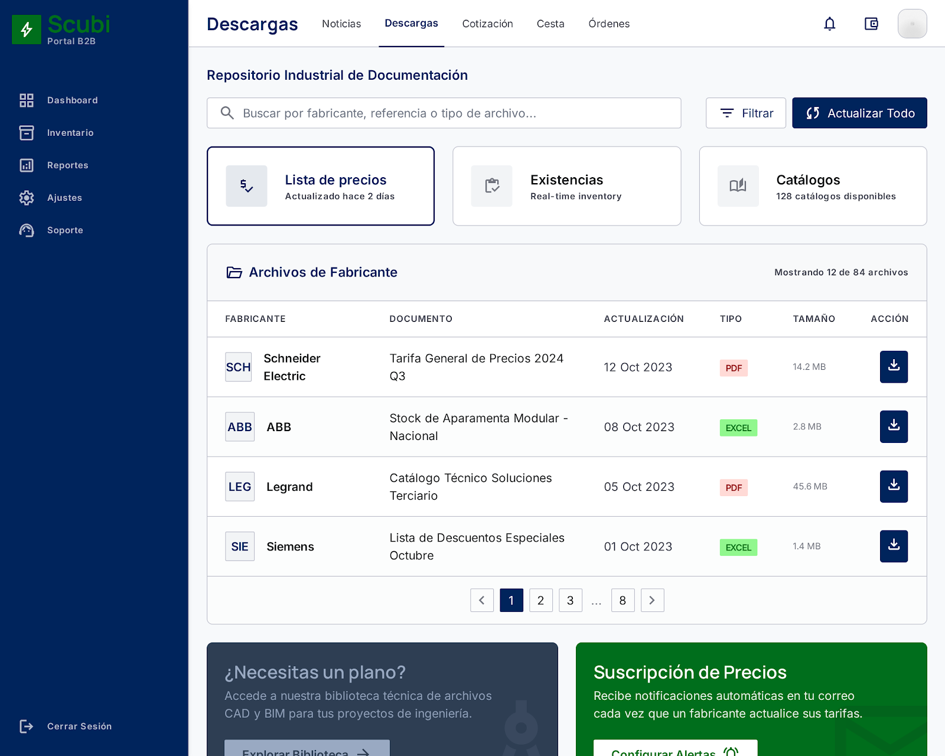The height and width of the screenshot is (756, 945).
Task: Open the wallet icon in the header
Action: pos(871,24)
